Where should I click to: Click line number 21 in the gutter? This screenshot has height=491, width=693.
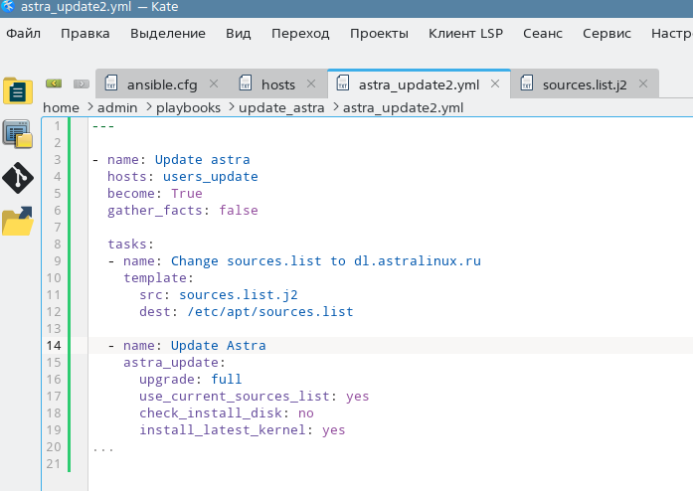(x=54, y=463)
